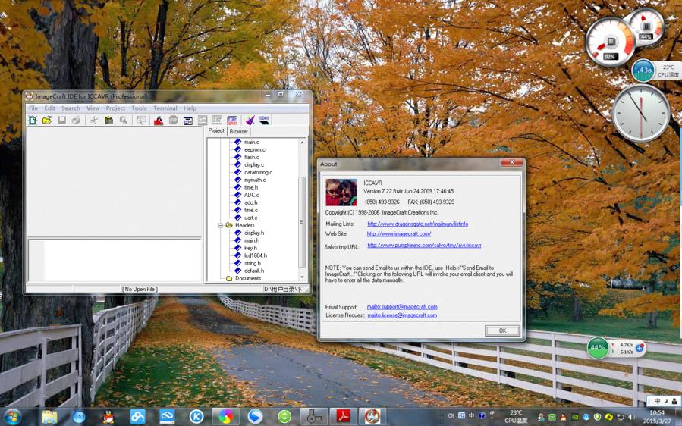Click the New File toolbar icon

click(33, 121)
